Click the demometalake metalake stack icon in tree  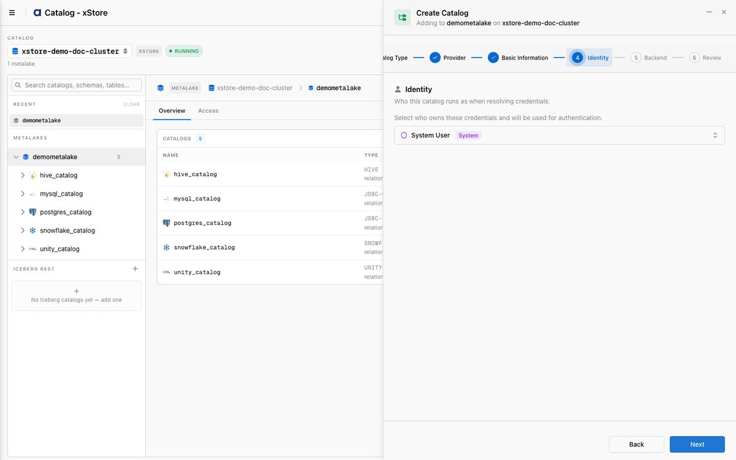point(26,157)
